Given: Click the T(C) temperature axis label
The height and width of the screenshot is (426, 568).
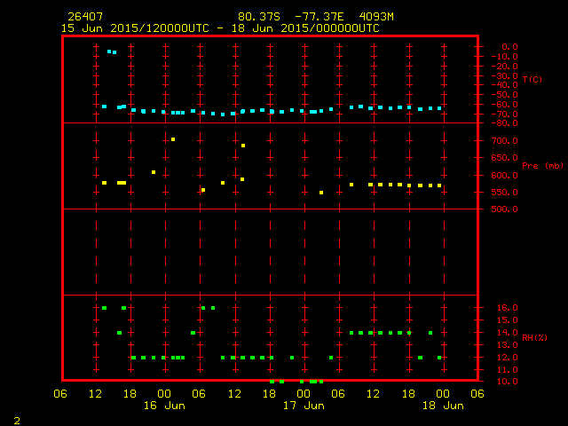Looking at the screenshot, I should click(x=532, y=80).
